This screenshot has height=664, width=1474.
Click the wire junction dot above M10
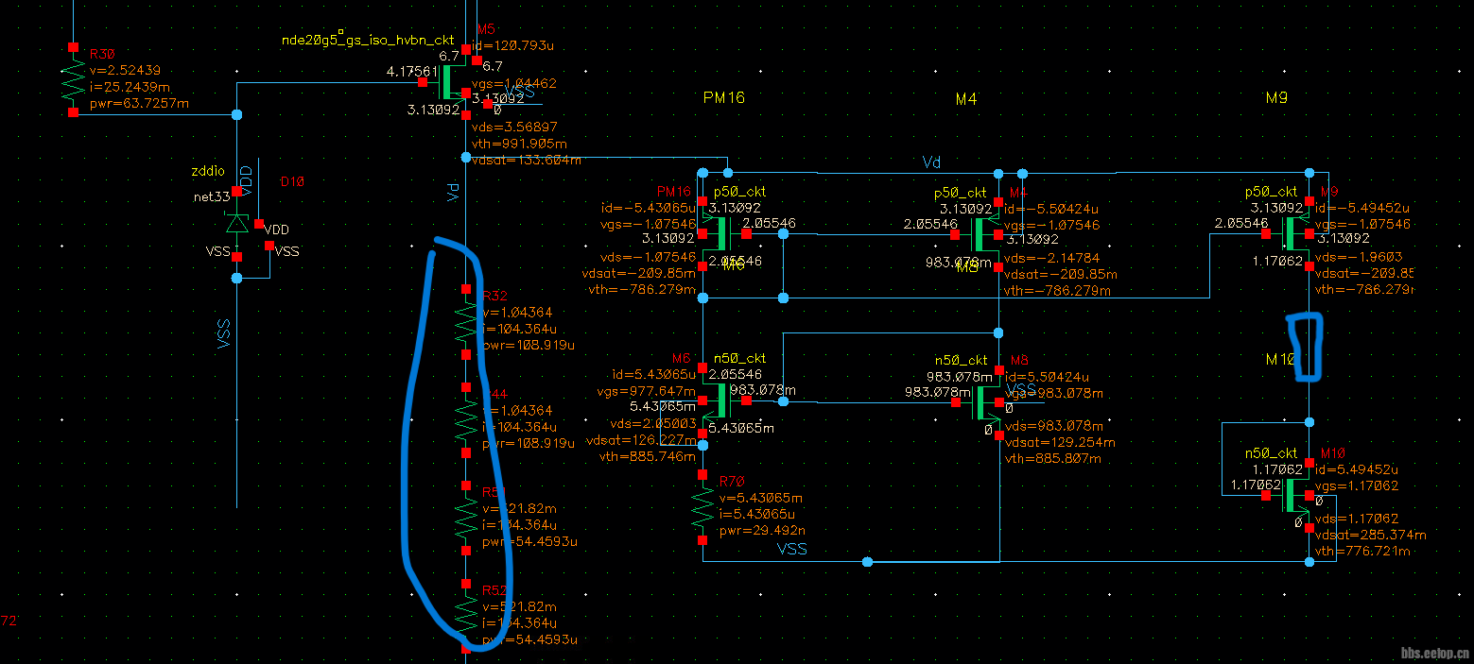pyautogui.click(x=1309, y=421)
